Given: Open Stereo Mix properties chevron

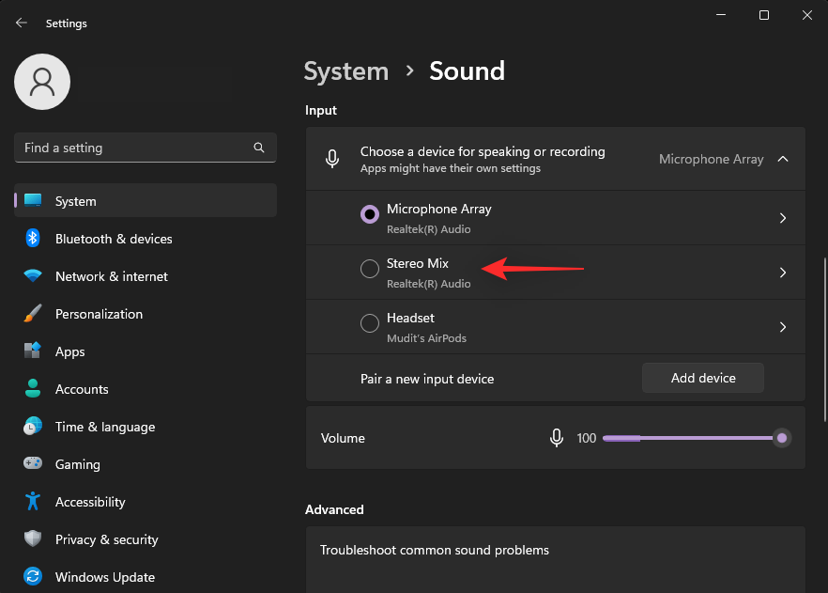Looking at the screenshot, I should (783, 273).
